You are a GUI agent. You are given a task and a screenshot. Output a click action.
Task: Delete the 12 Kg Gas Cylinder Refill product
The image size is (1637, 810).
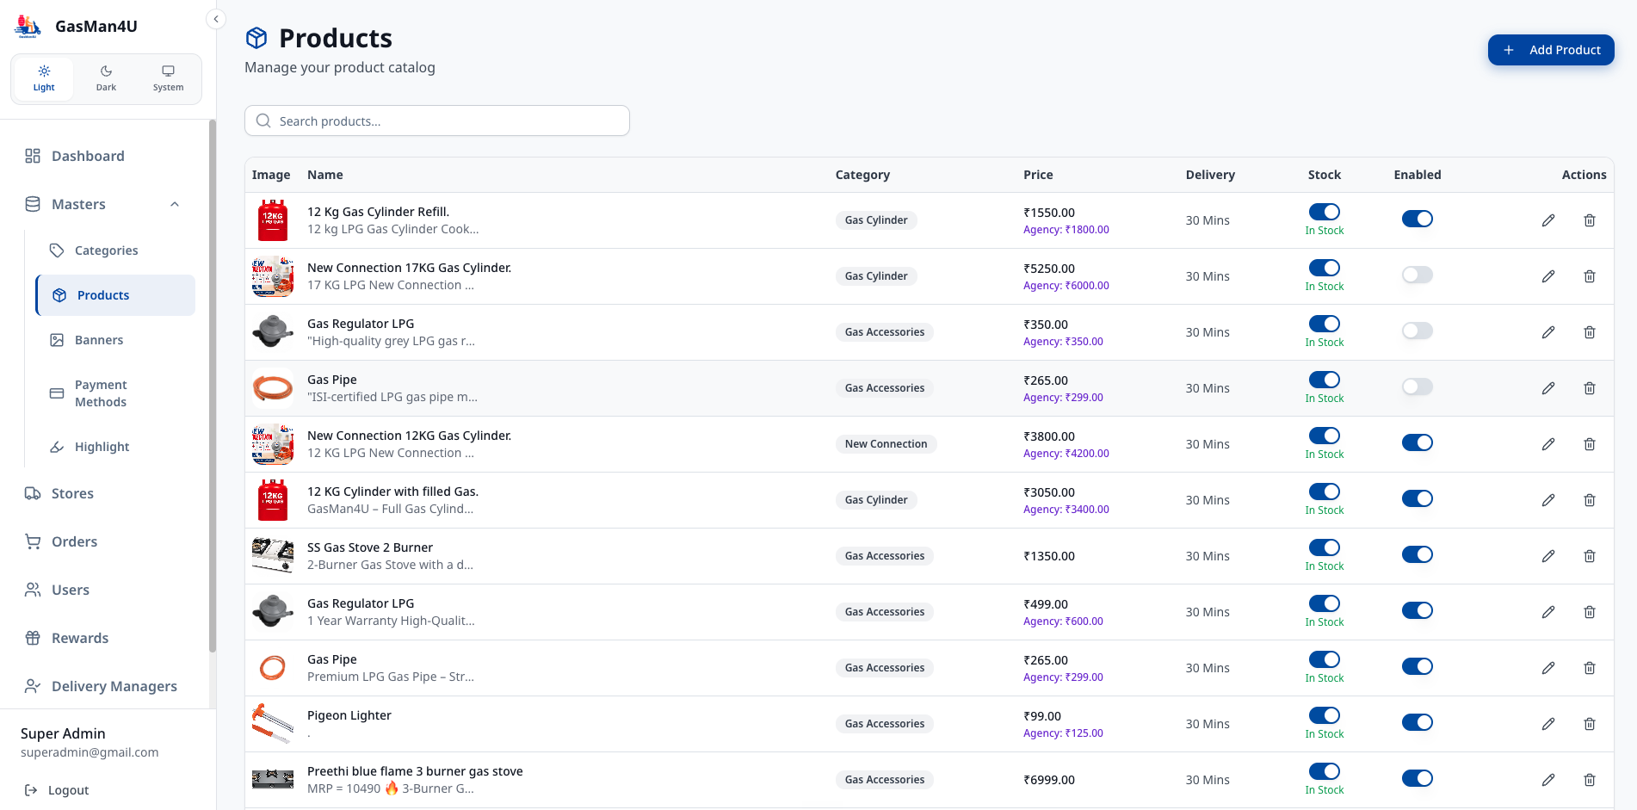tap(1589, 220)
